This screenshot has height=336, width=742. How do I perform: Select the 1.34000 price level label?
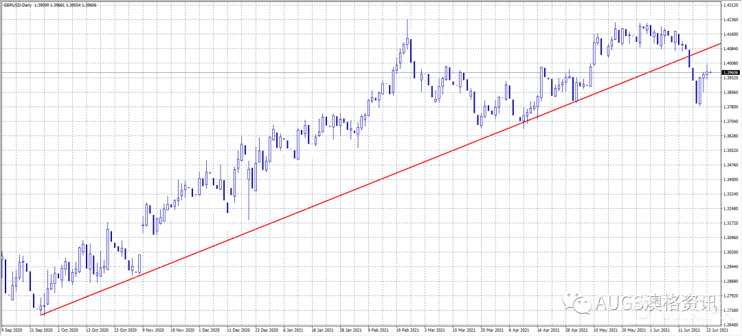pyautogui.click(x=731, y=179)
